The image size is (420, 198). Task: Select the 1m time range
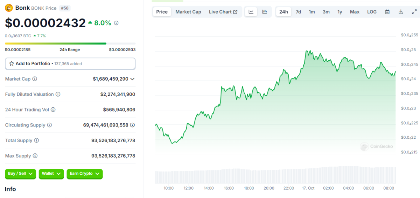pyautogui.click(x=311, y=12)
